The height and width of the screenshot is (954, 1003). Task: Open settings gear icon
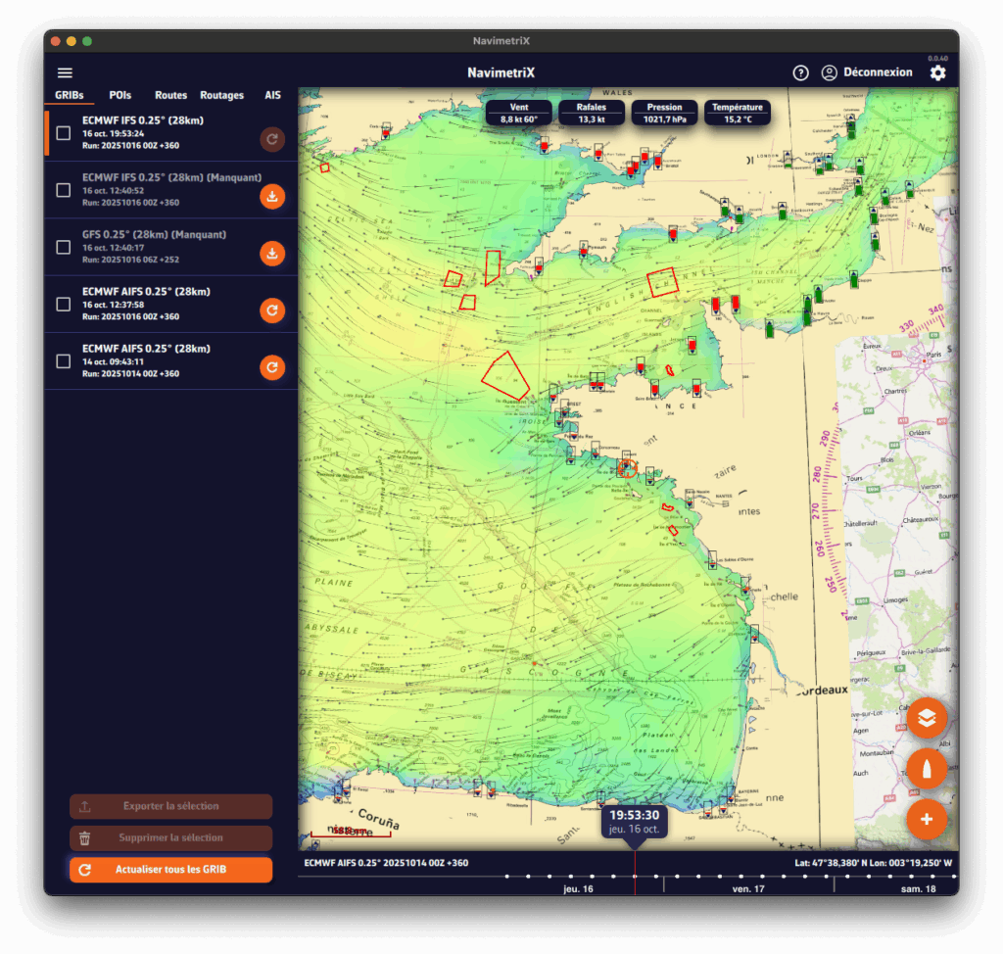937,73
